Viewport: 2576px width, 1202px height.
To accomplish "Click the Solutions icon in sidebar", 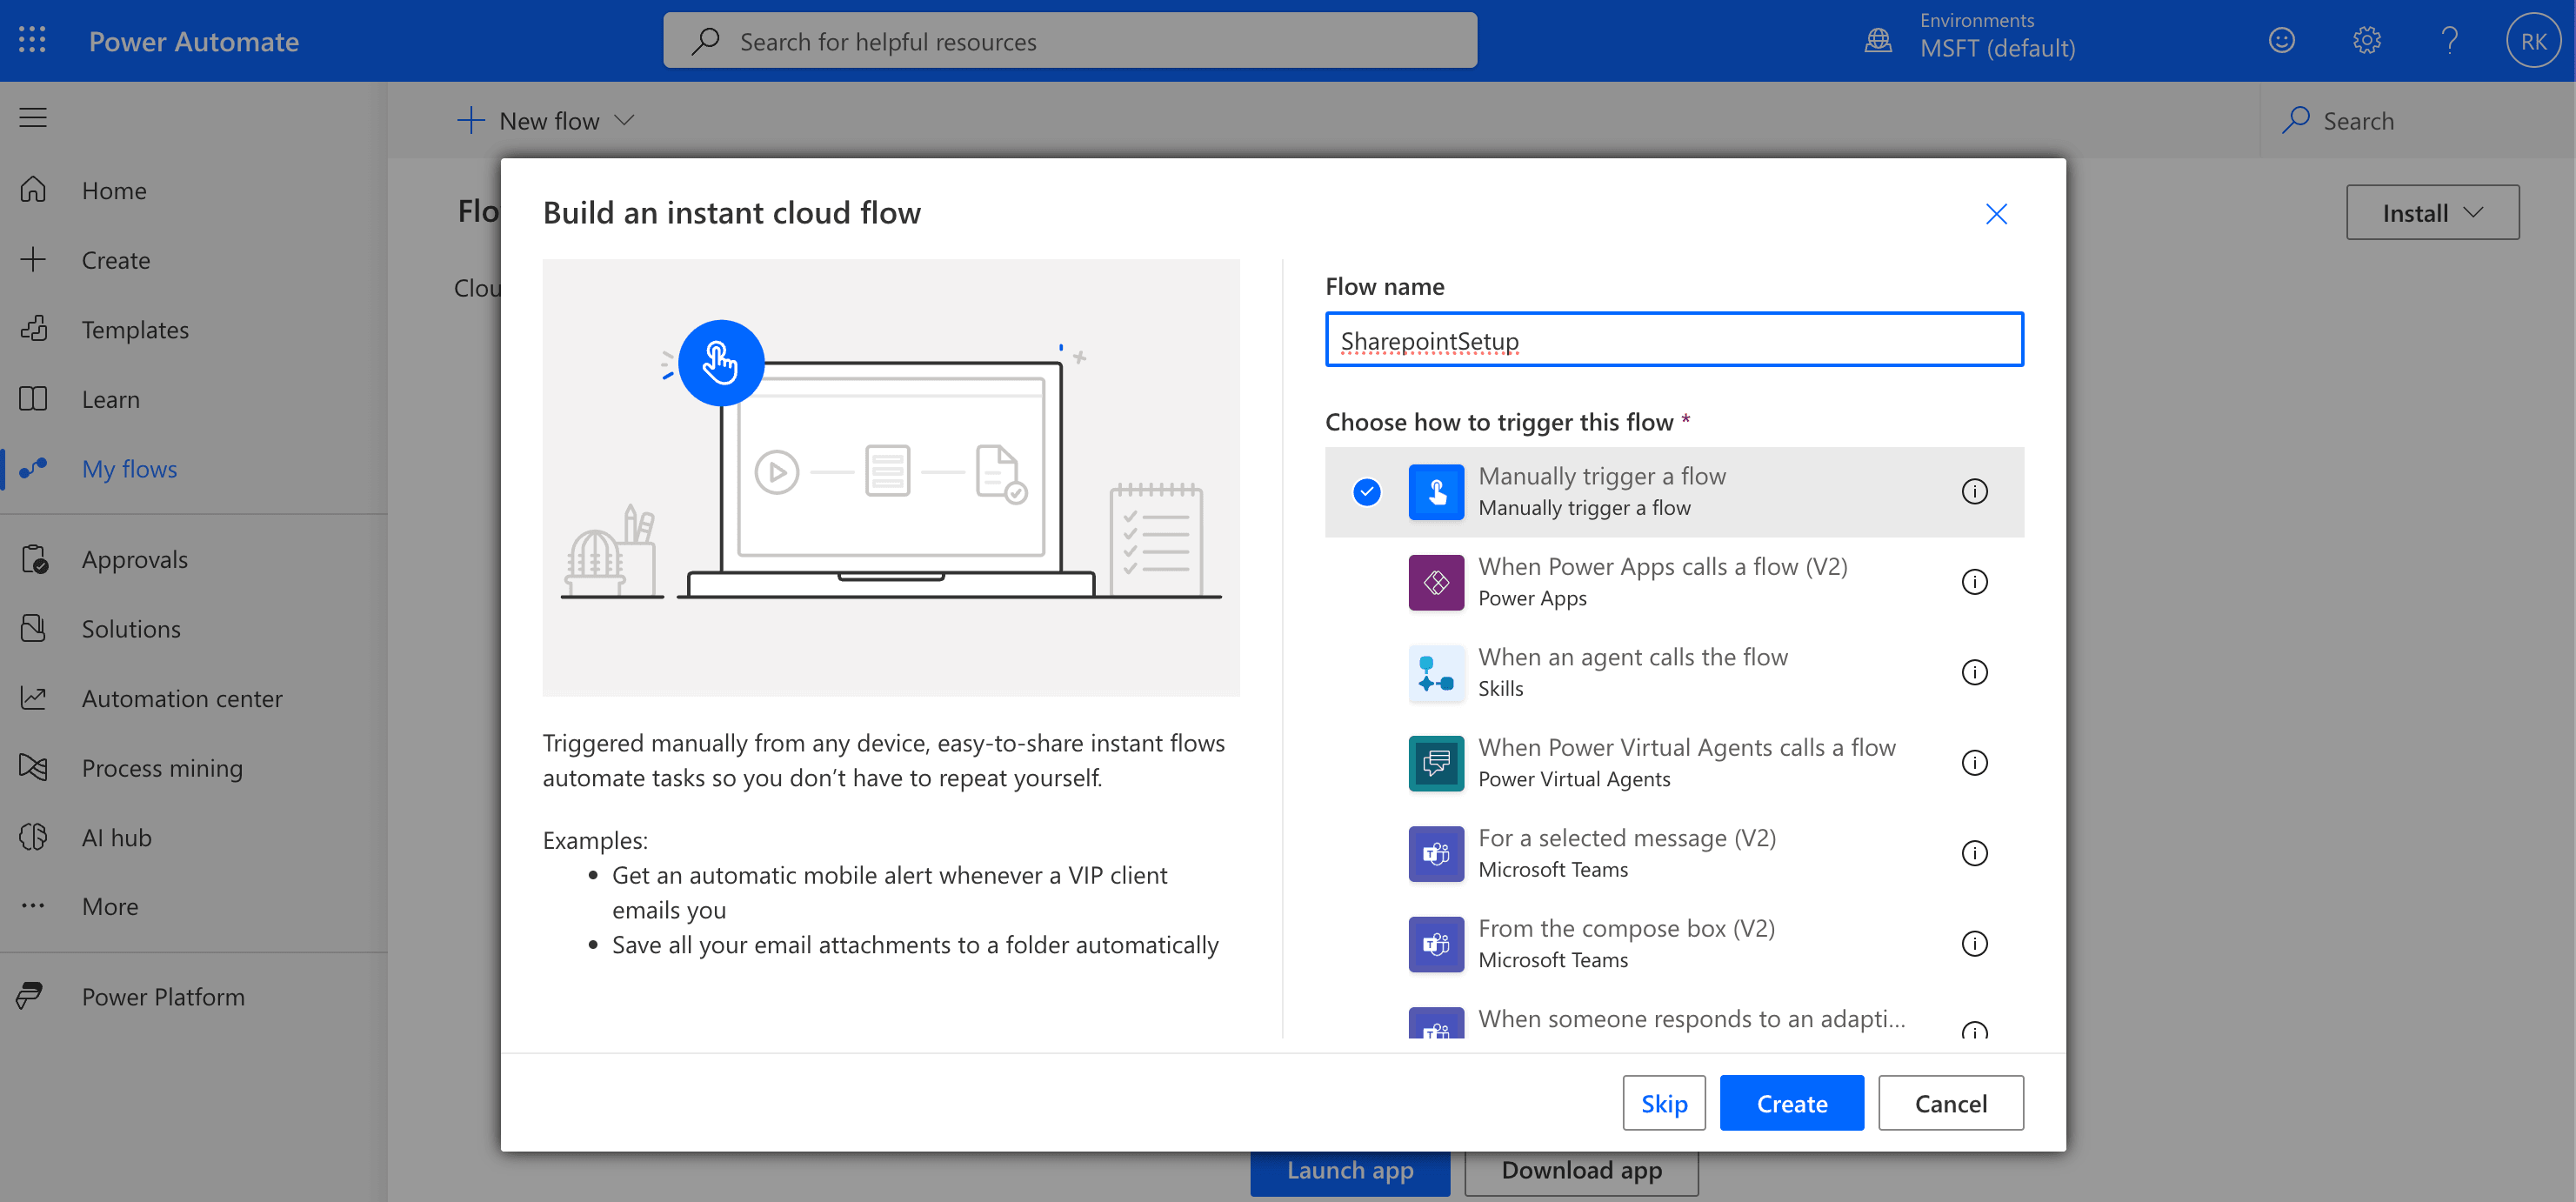I will (33, 628).
